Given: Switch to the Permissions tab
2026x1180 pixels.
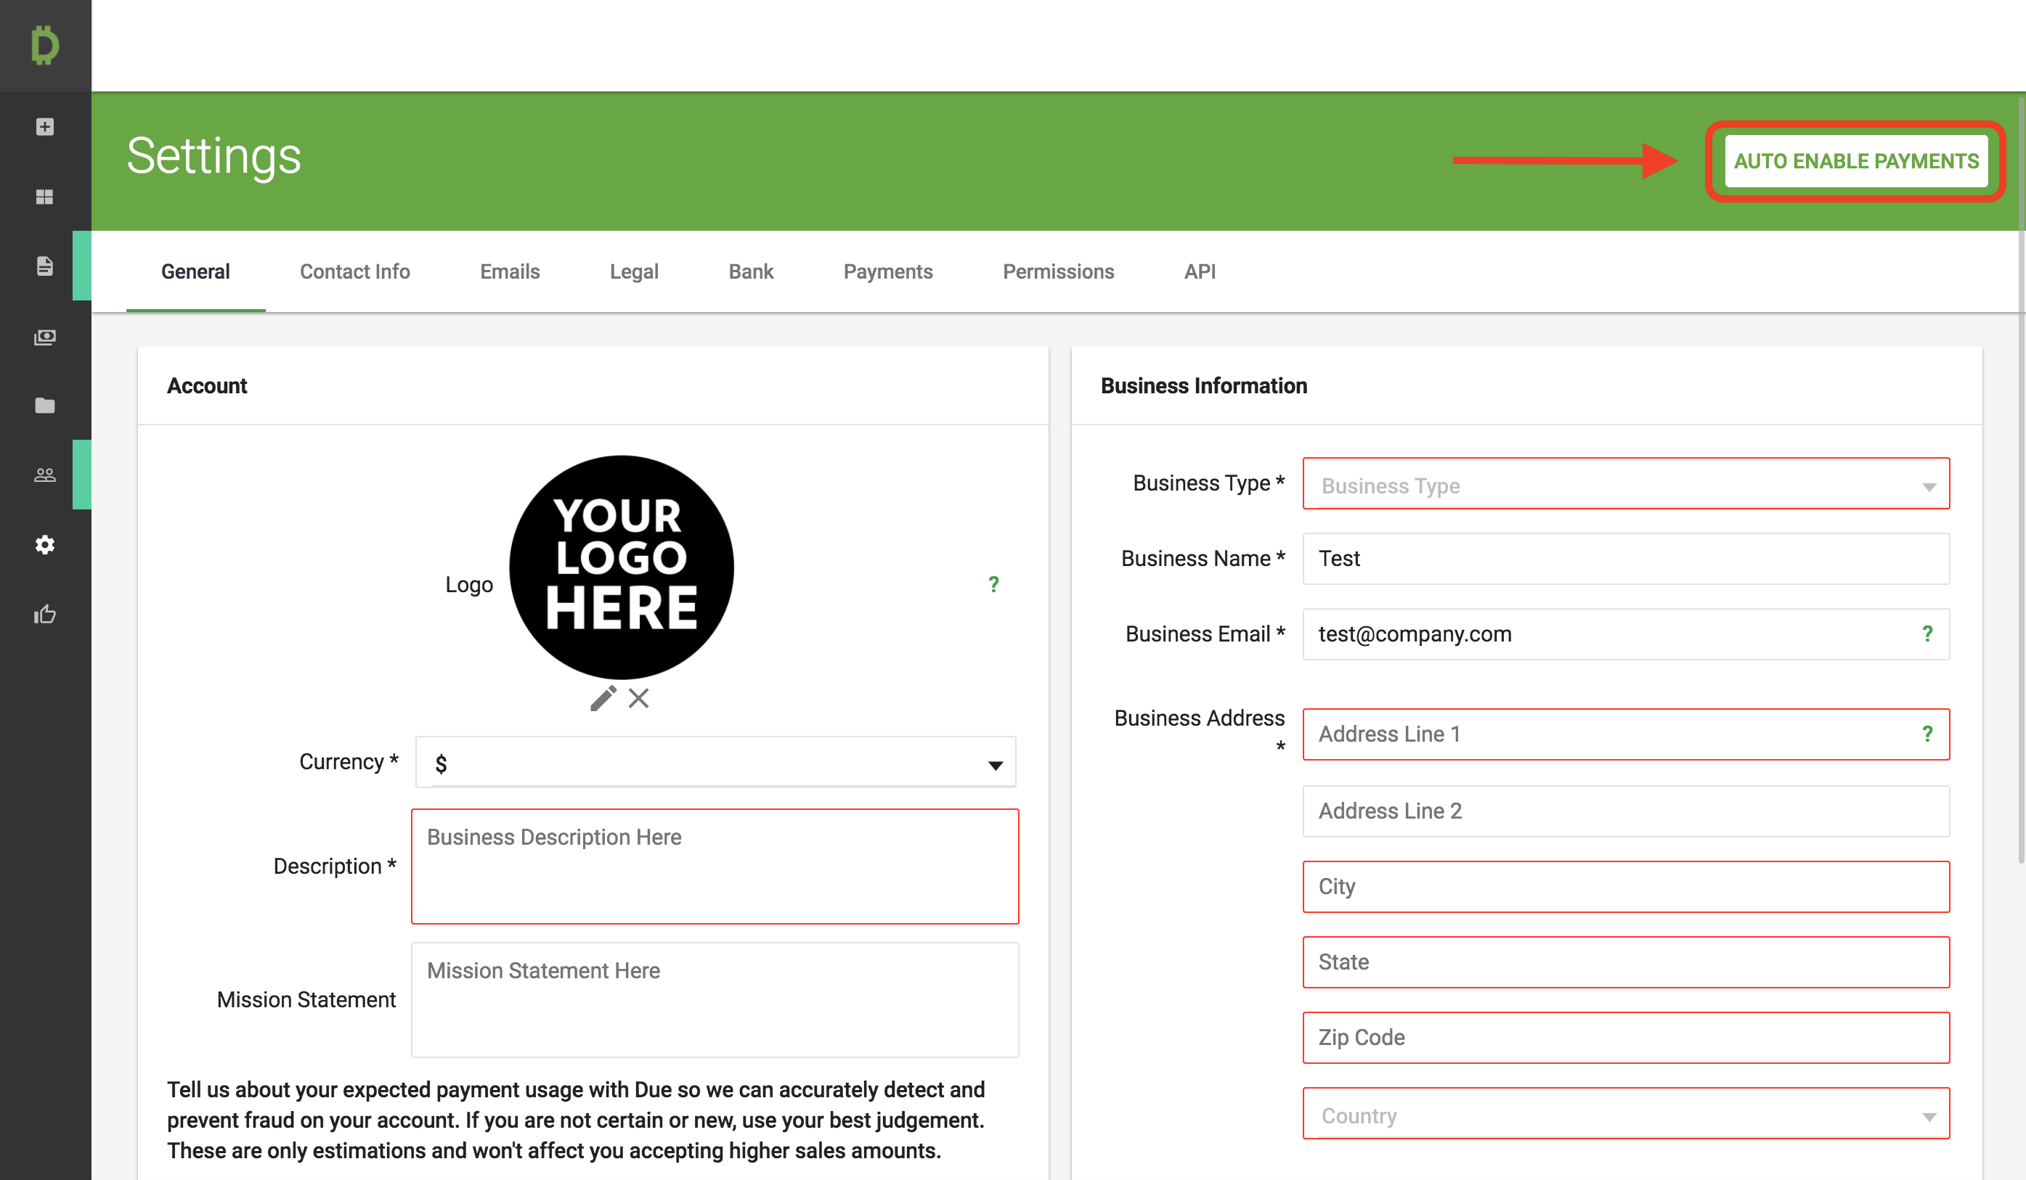Looking at the screenshot, I should click(1058, 271).
